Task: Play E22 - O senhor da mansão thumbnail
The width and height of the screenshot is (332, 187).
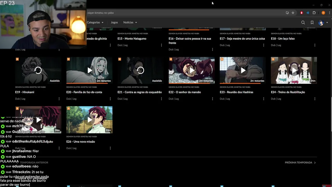Action: 192,70
